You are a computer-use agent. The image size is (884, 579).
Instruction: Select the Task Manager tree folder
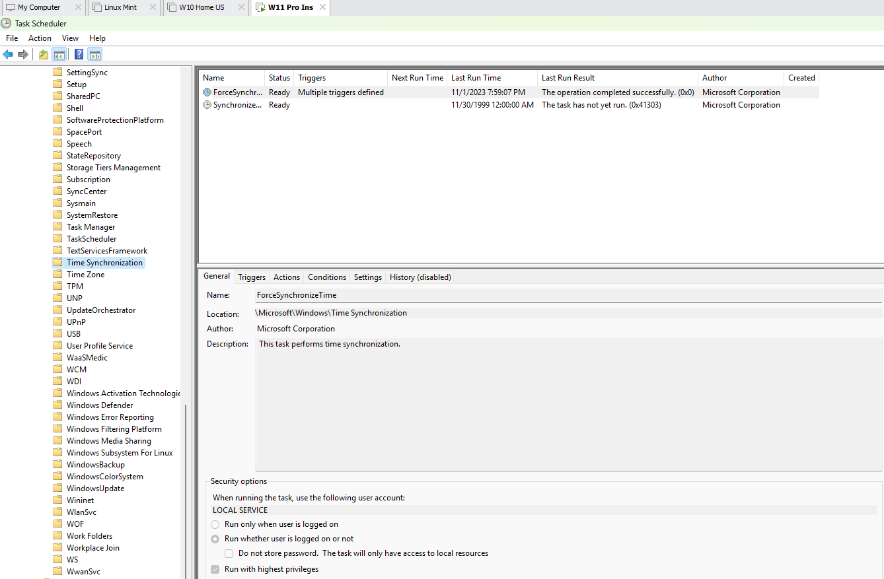(x=91, y=227)
